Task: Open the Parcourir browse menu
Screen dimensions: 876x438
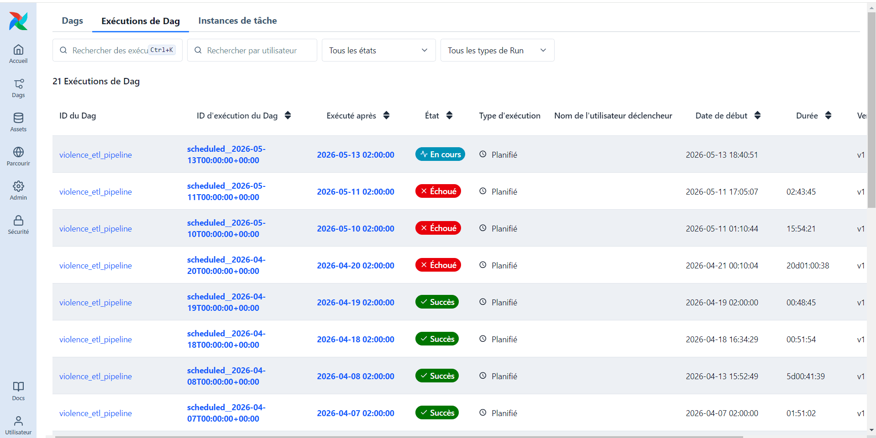Action: (18, 156)
